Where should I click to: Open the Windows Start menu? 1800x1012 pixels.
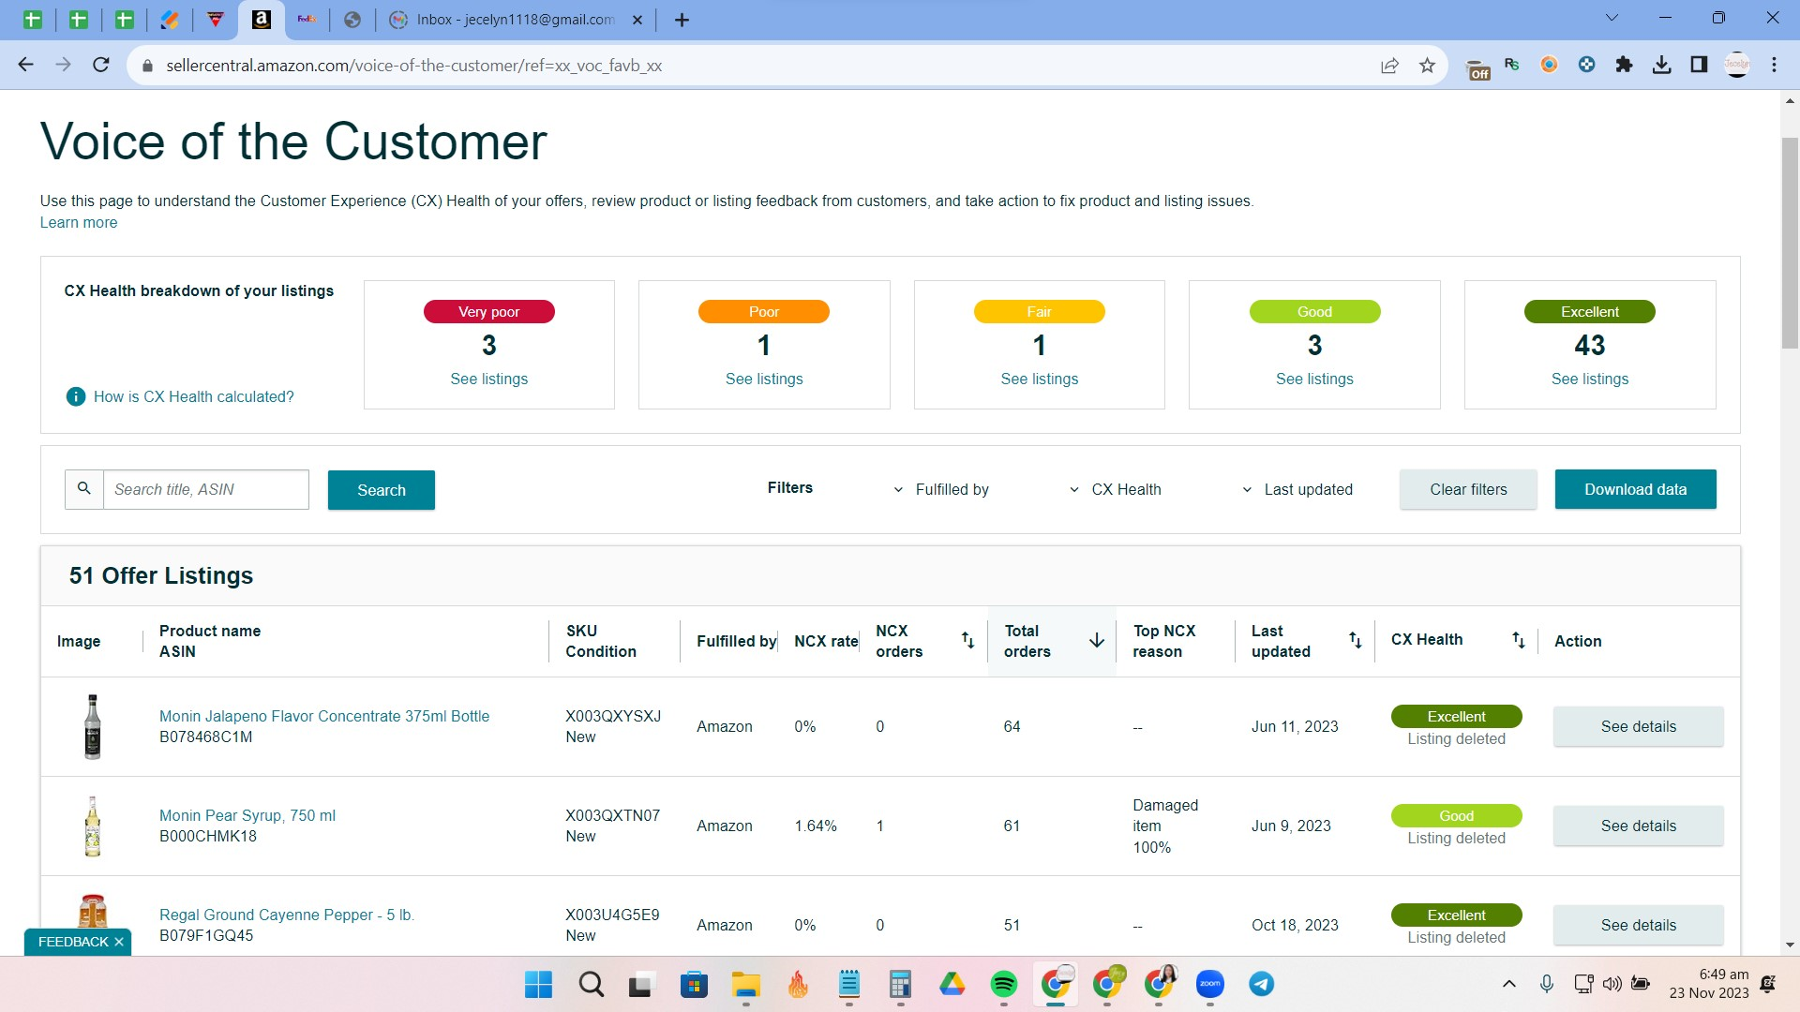point(538,984)
